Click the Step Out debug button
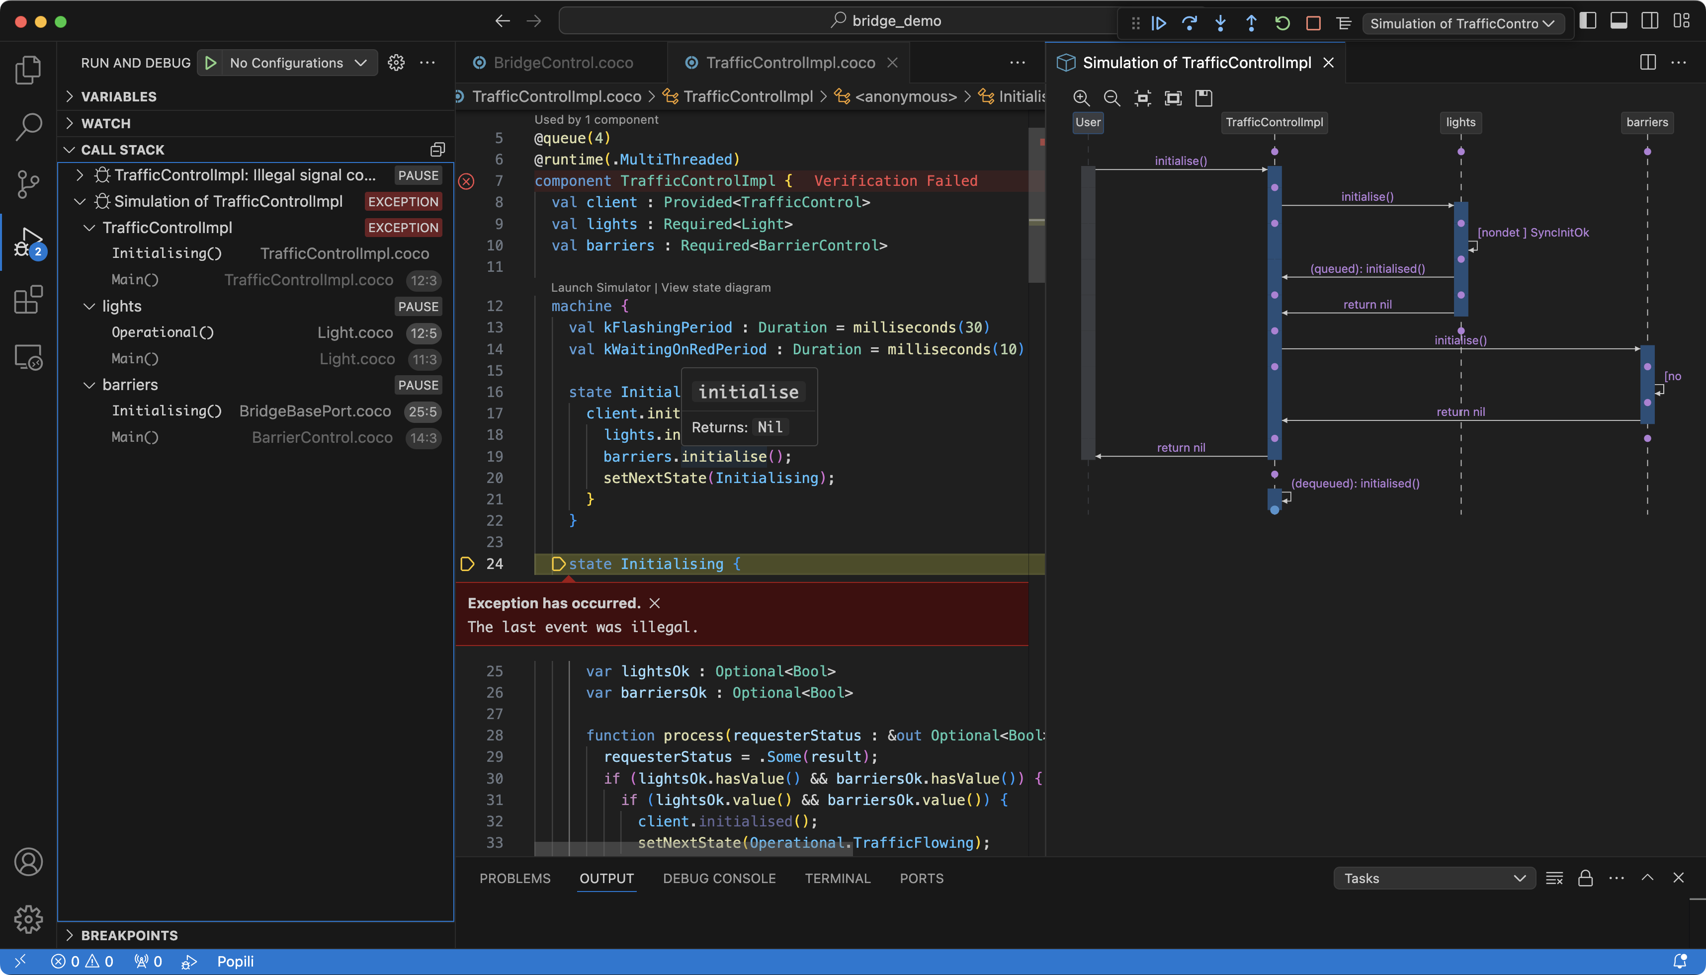This screenshot has width=1706, height=975. coord(1251,23)
